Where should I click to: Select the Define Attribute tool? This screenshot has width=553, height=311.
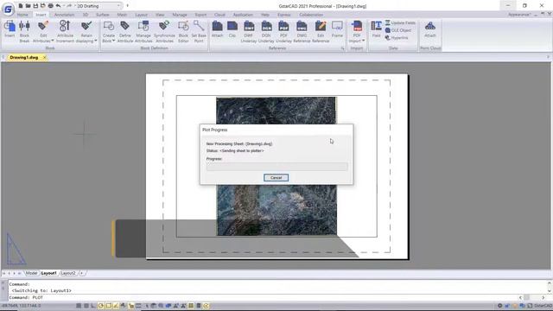click(124, 31)
